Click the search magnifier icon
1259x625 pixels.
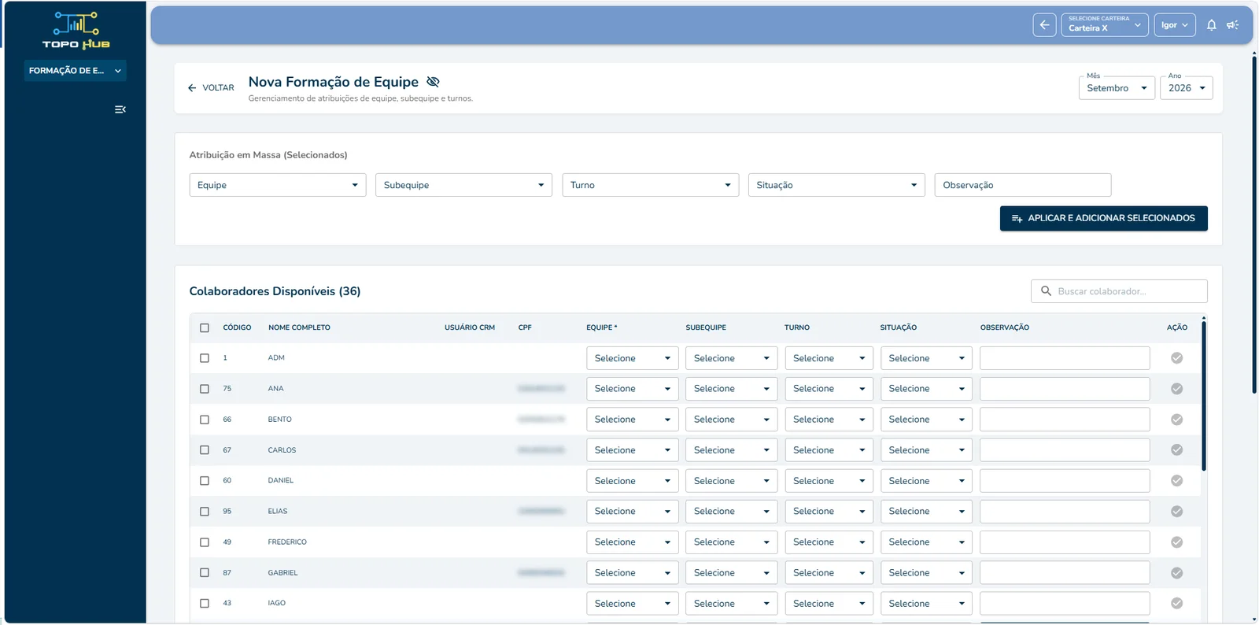[1046, 291]
